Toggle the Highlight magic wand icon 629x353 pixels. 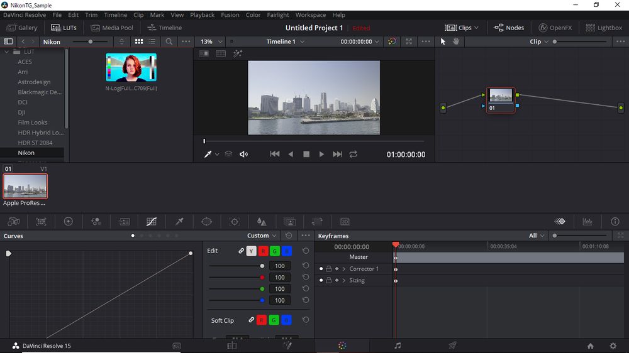click(238, 53)
